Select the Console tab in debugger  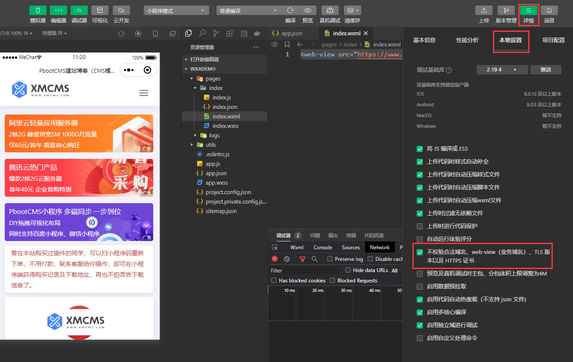pos(322,248)
